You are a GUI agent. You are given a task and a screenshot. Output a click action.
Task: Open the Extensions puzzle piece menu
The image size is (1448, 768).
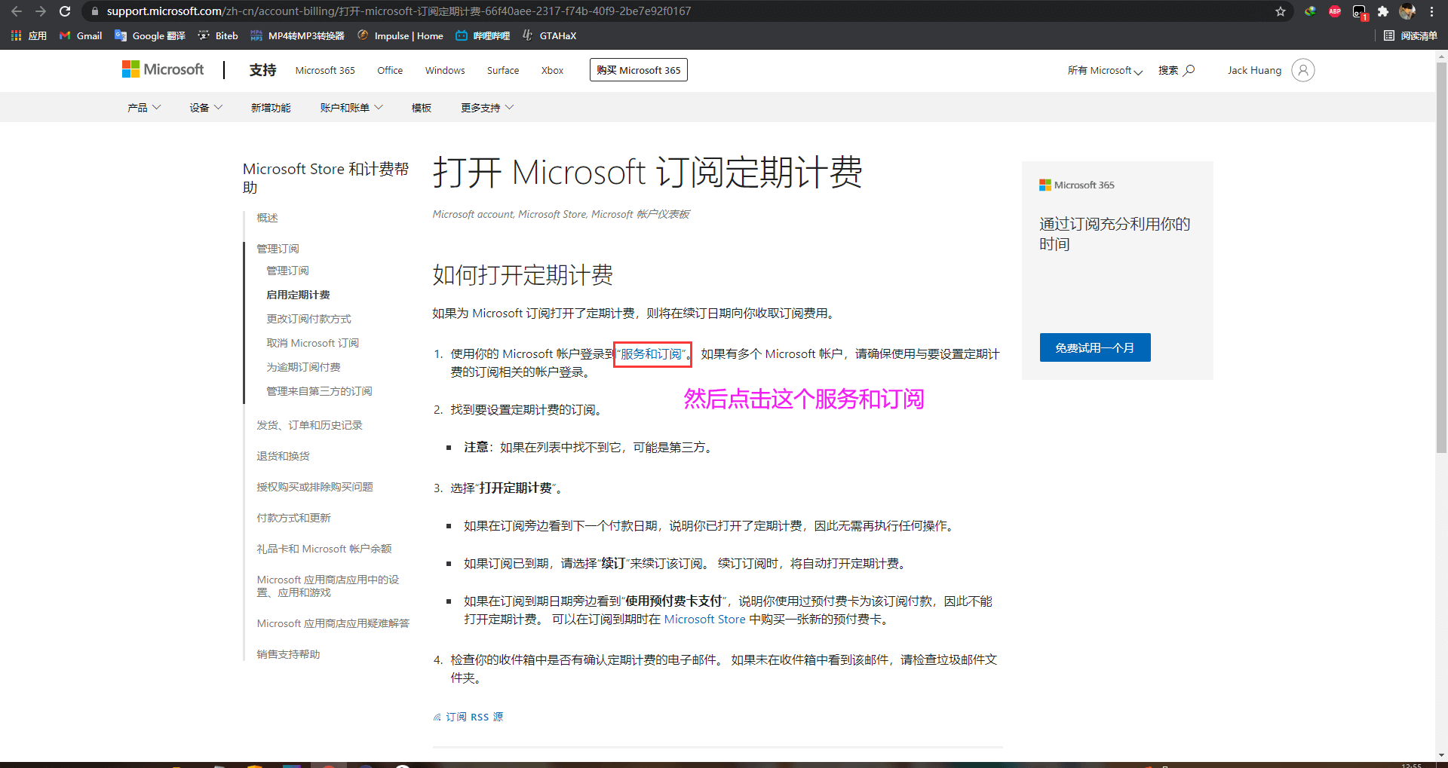(x=1383, y=11)
